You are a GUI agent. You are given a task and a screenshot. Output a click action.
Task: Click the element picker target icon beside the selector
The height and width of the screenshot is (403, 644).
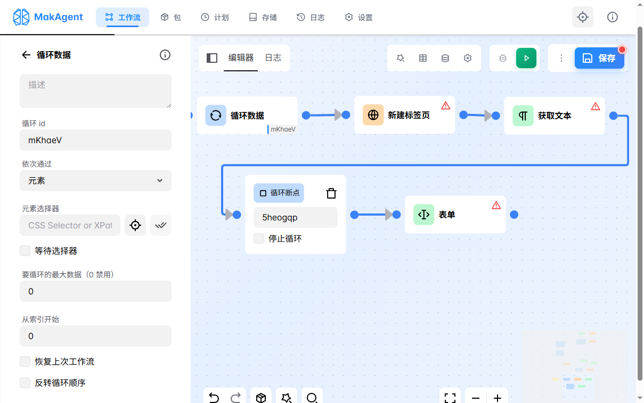point(135,225)
